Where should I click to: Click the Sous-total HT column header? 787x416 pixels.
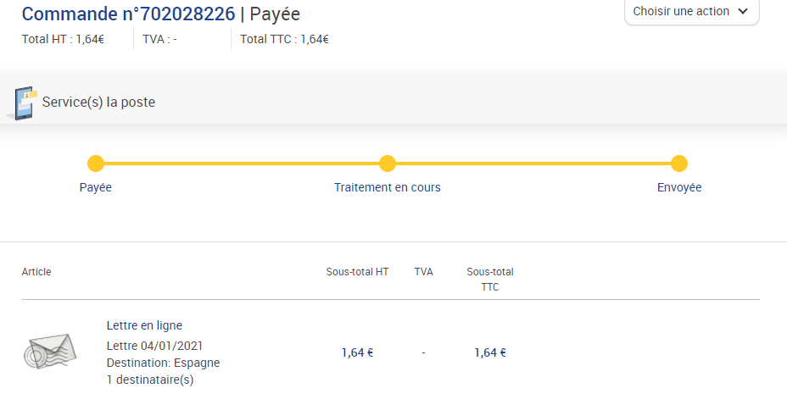click(x=357, y=272)
